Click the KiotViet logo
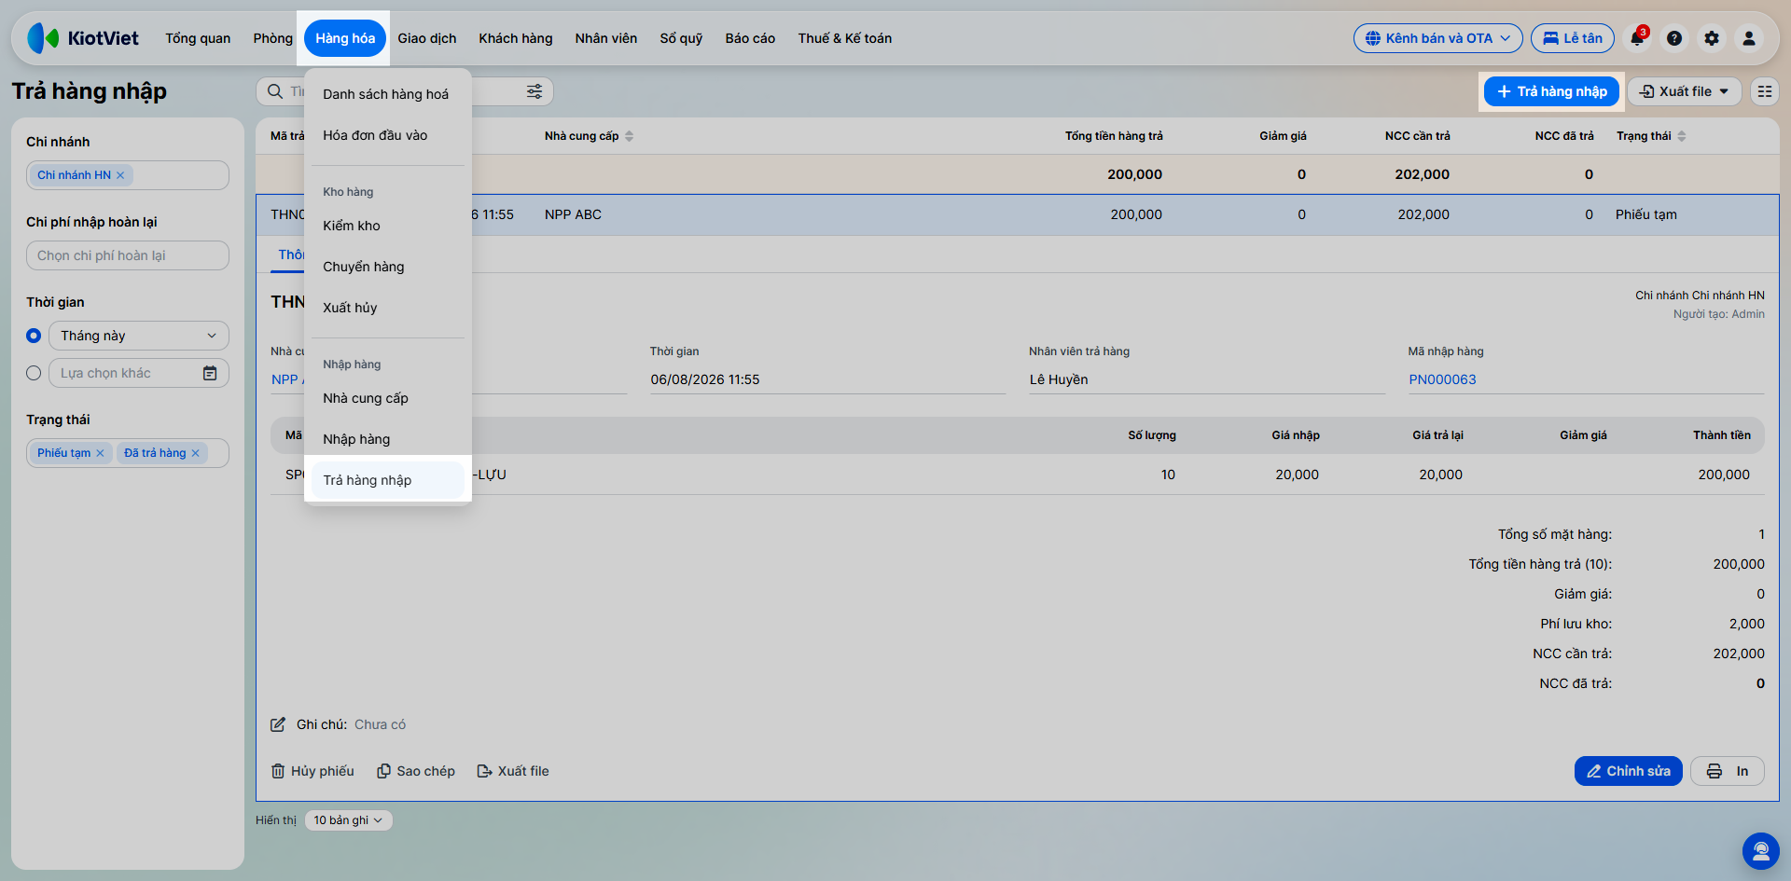 tap(83, 38)
